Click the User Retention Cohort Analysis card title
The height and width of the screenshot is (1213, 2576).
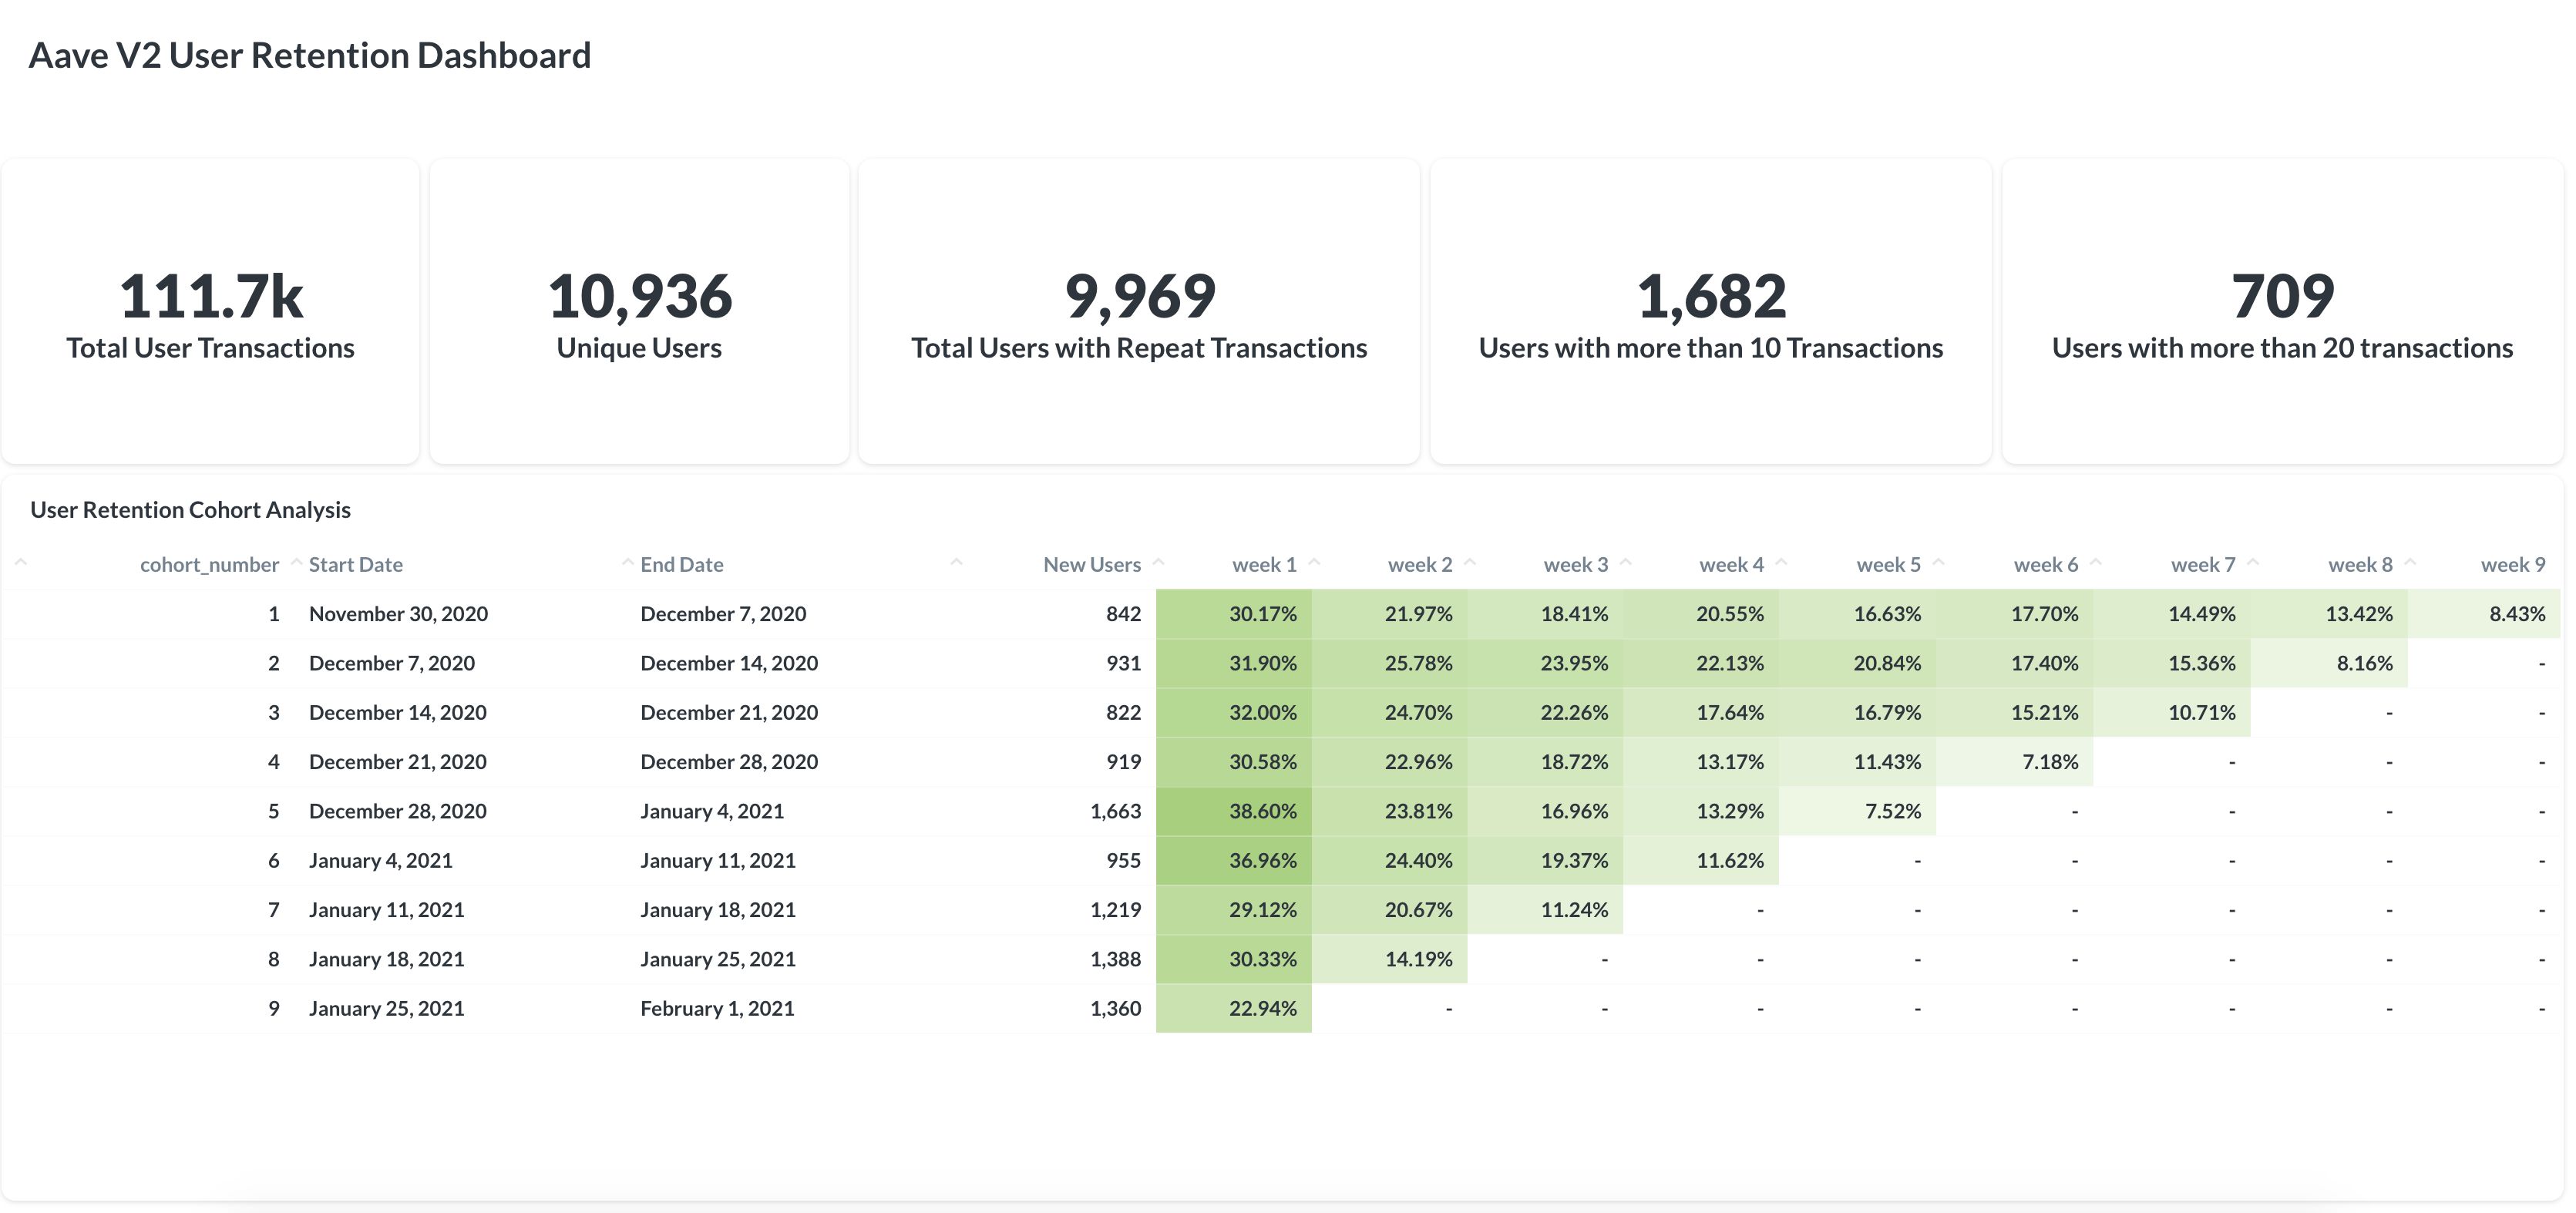pos(190,510)
